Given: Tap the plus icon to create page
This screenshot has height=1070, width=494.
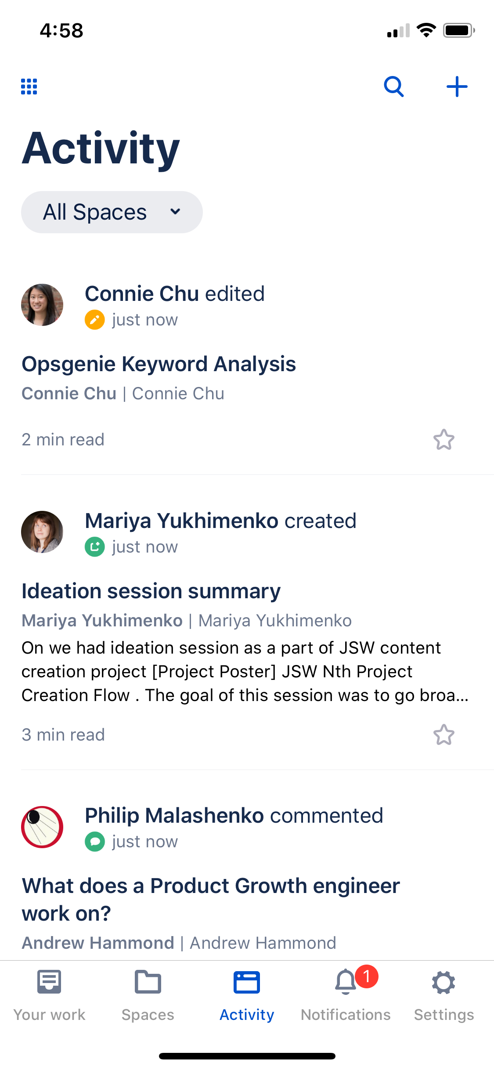Looking at the screenshot, I should click(x=457, y=87).
